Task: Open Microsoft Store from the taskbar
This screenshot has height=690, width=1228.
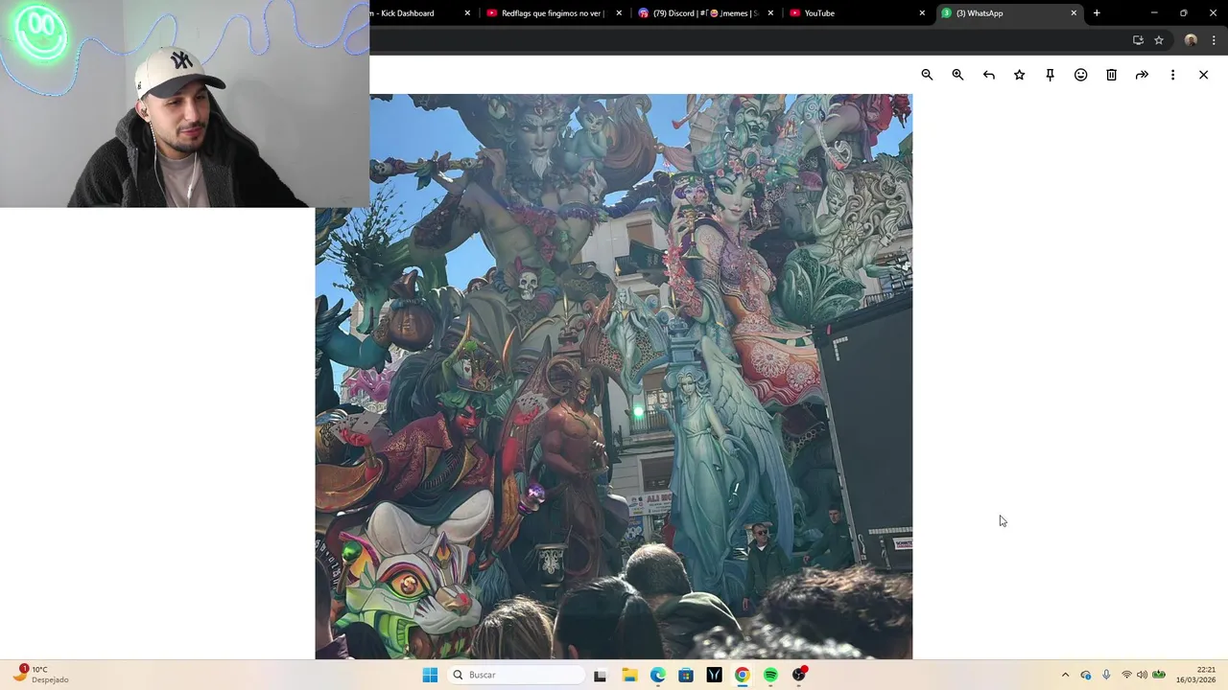Action: [x=686, y=675]
